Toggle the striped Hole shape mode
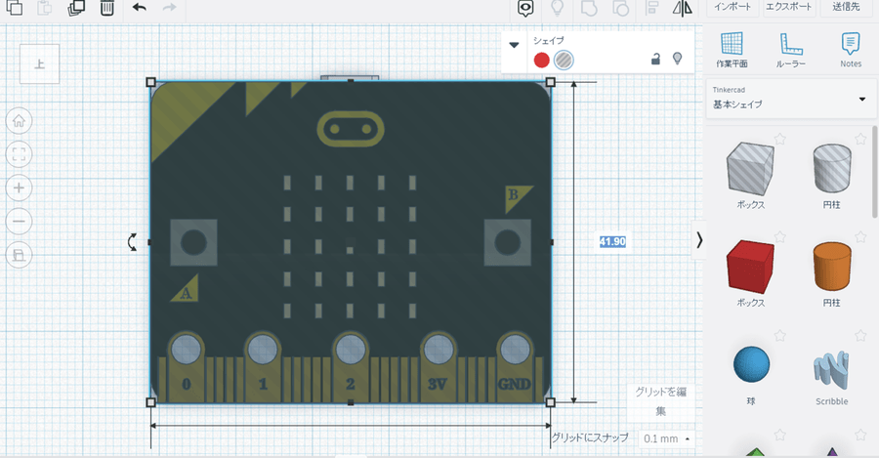Screen dimensions: 879x458 pyautogui.click(x=565, y=60)
